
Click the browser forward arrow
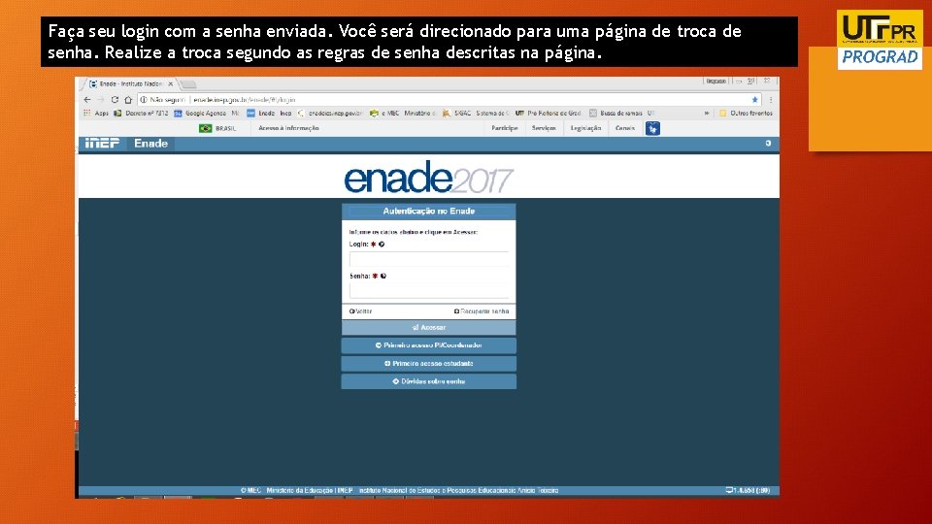click(100, 100)
